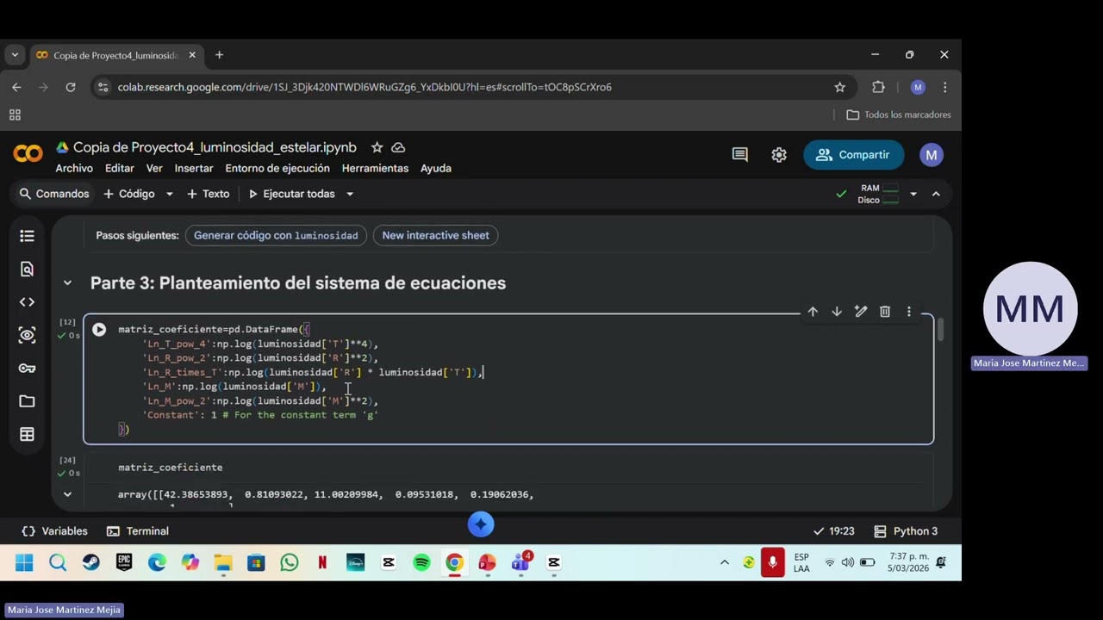Open the Windows system tray overflow chevron
Image resolution: width=1103 pixels, height=620 pixels.
coord(725,562)
